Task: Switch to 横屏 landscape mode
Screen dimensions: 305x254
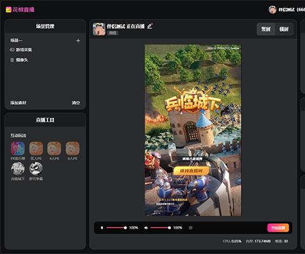Action: pos(284,29)
